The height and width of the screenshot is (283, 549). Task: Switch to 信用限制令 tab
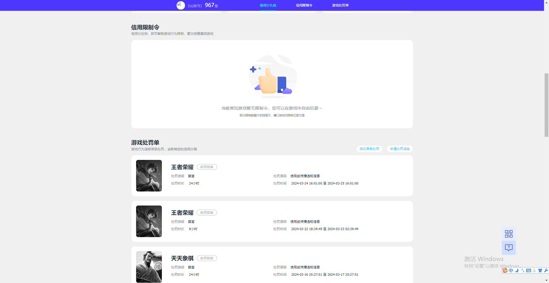304,5
